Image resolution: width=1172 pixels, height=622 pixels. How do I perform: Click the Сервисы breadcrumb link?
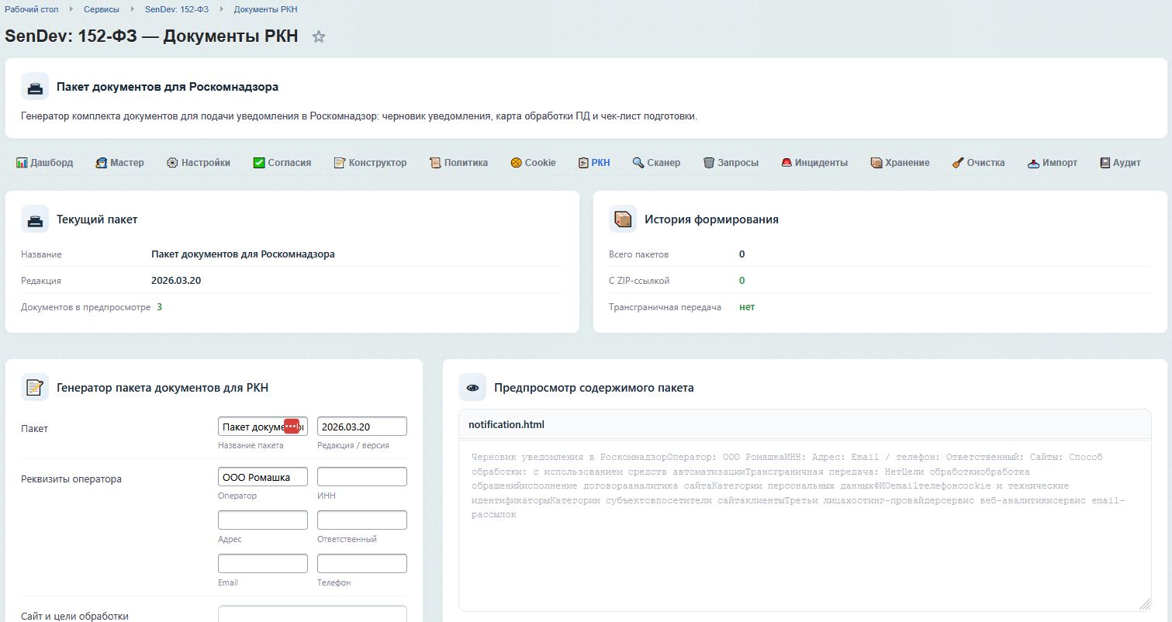100,9
